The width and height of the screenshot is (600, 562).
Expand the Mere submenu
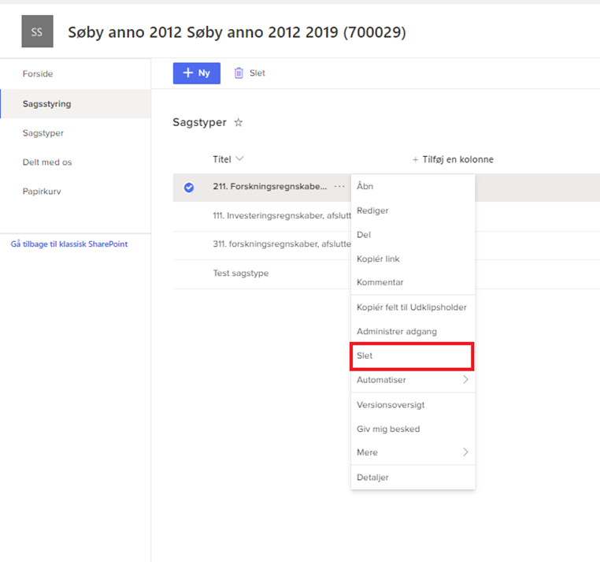pos(465,452)
